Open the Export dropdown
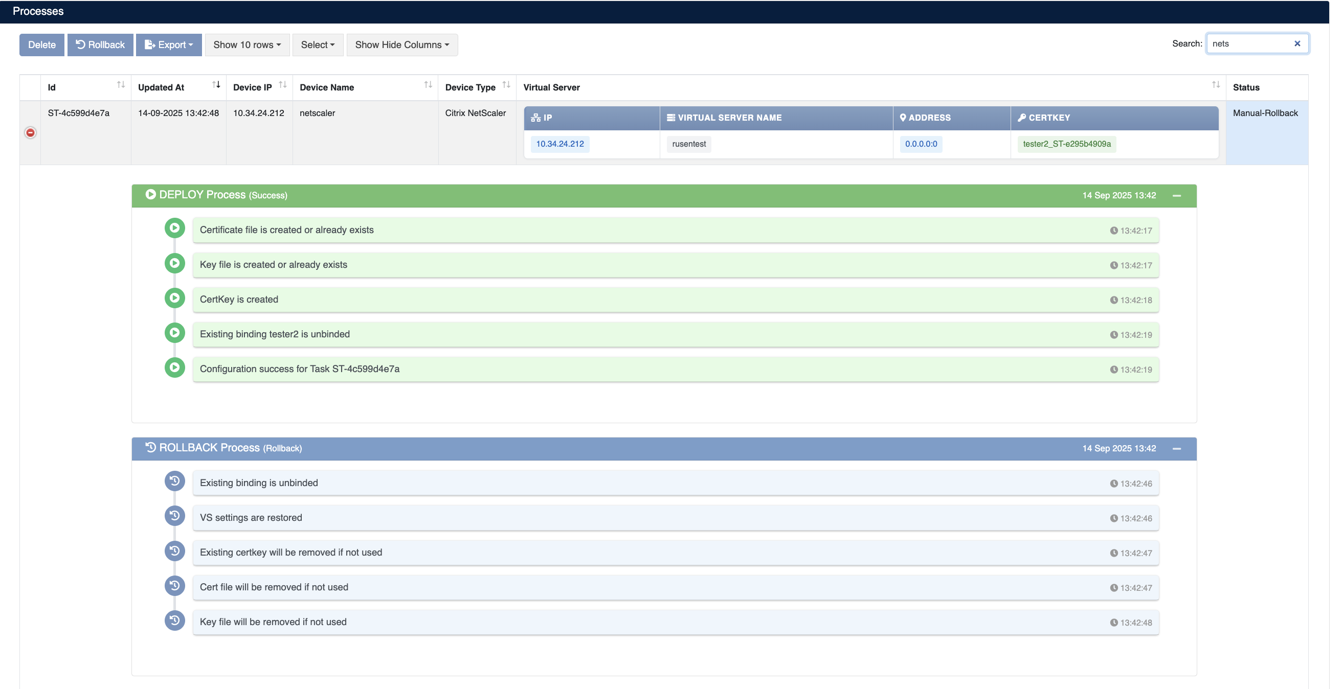The height and width of the screenshot is (689, 1343). point(169,45)
